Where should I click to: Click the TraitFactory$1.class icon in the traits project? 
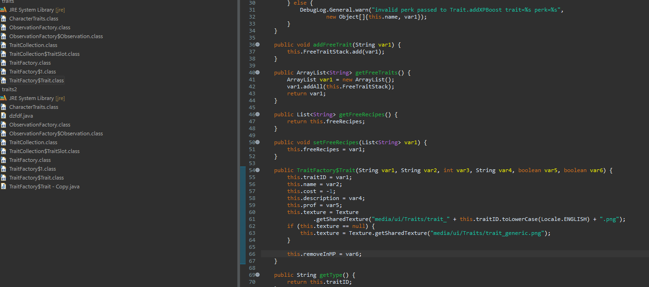pyautogui.click(x=4, y=72)
